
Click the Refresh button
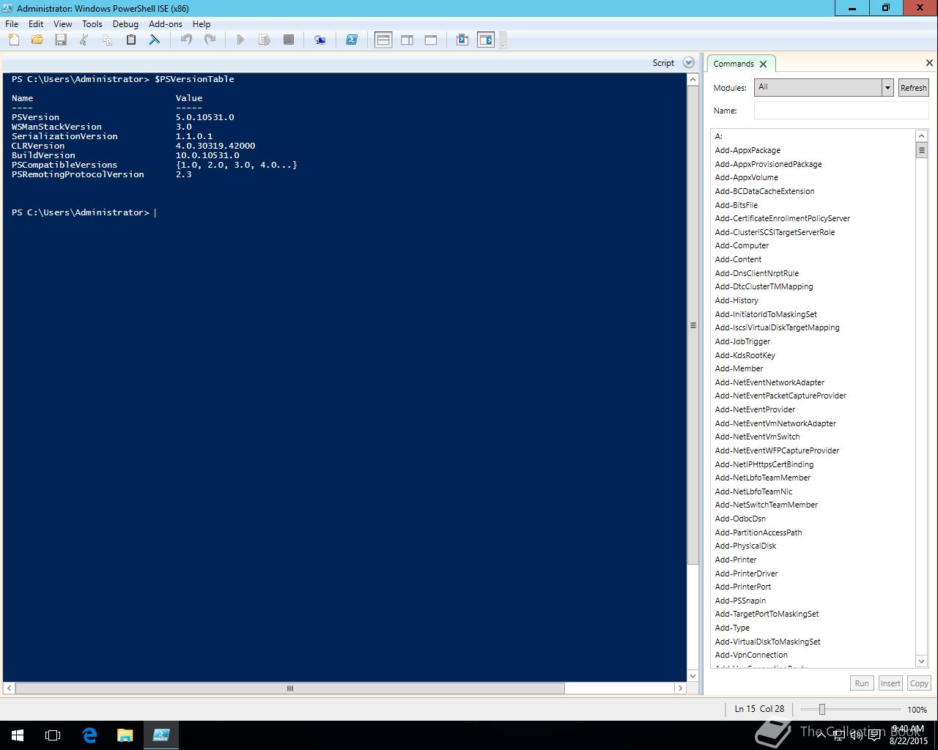point(913,88)
